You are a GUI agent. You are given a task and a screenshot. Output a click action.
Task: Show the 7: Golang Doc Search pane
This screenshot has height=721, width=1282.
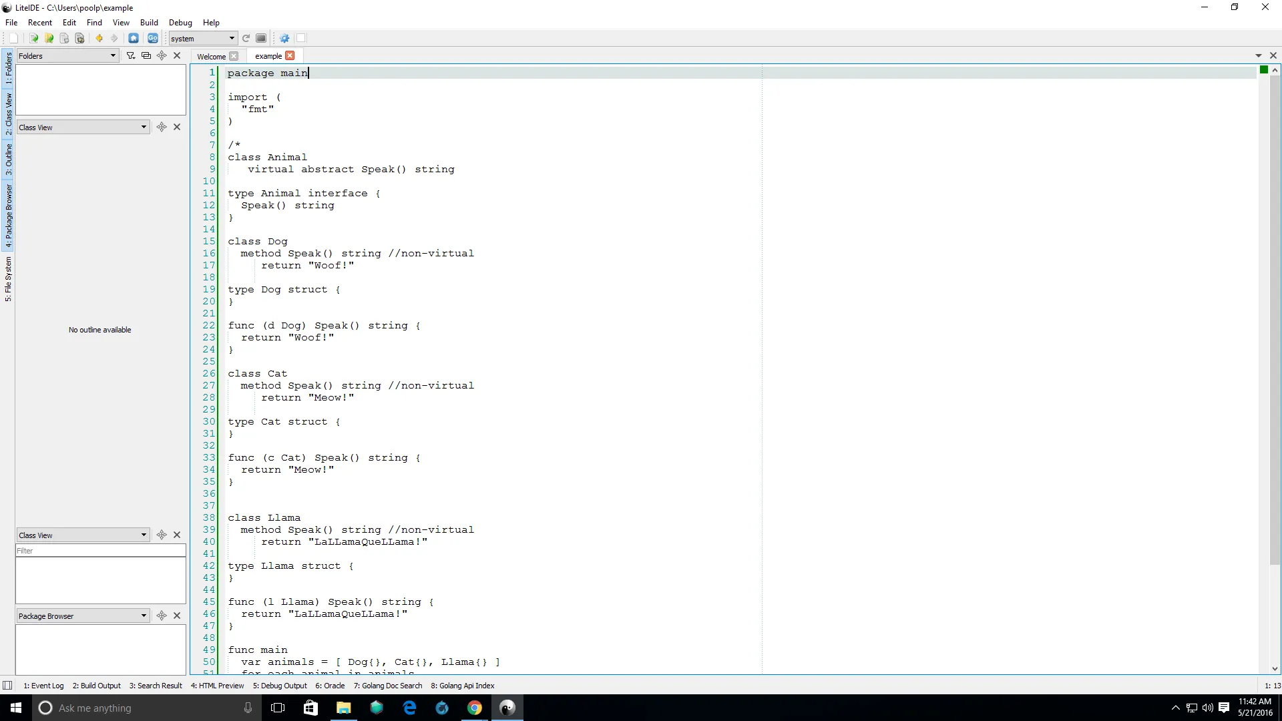388,686
